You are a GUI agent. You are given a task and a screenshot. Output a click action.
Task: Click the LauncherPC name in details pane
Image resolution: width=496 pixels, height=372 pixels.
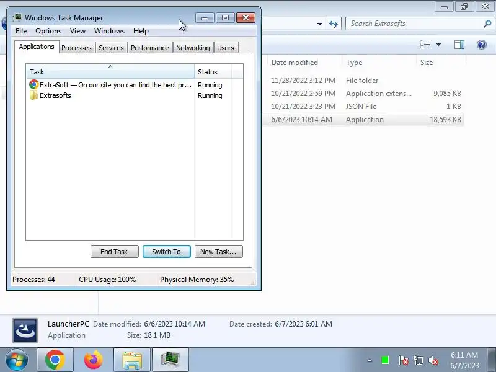point(68,324)
